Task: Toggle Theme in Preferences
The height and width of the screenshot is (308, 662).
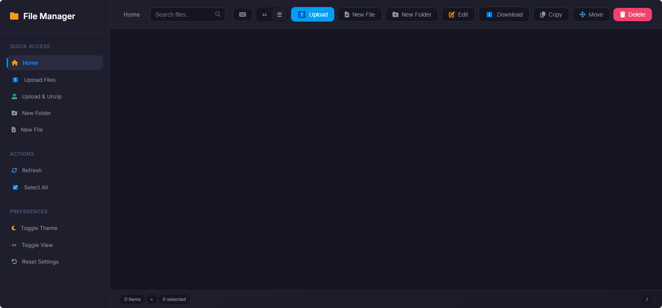Action: point(55,228)
